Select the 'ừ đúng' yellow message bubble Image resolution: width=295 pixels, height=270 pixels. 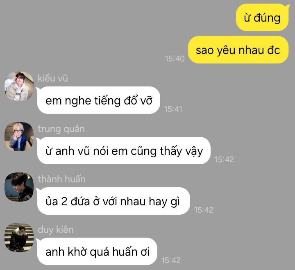[262, 18]
